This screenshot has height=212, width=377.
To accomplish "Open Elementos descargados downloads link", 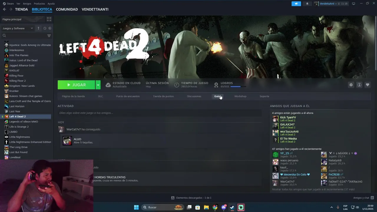I will coord(191,198).
